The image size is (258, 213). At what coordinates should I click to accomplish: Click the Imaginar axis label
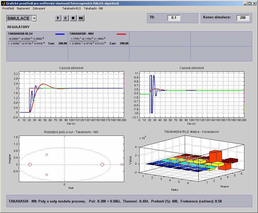(x=9, y=159)
